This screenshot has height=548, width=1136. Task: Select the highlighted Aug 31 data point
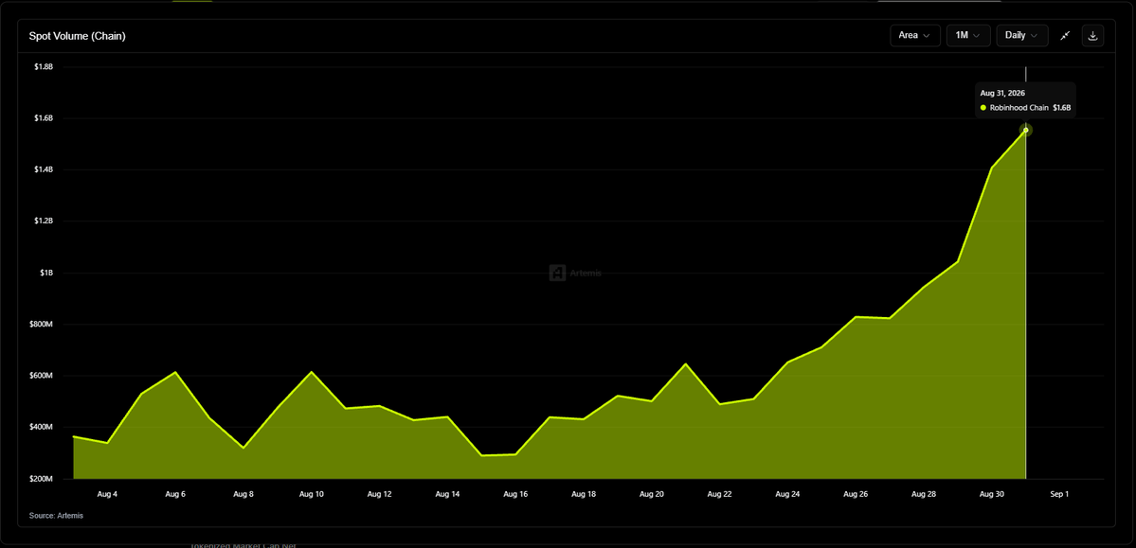(1026, 131)
